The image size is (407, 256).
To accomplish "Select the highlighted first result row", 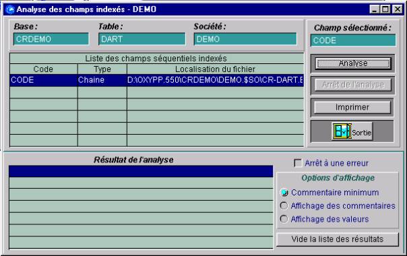I will pyautogui.click(x=141, y=171).
